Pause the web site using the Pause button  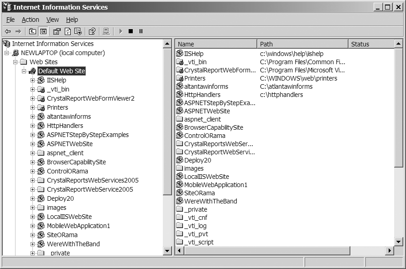(141, 31)
